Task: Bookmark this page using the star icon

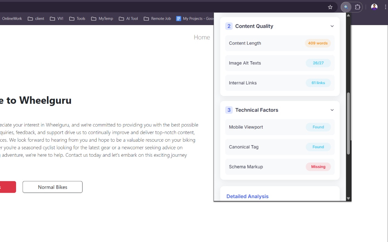Action: pyautogui.click(x=330, y=7)
